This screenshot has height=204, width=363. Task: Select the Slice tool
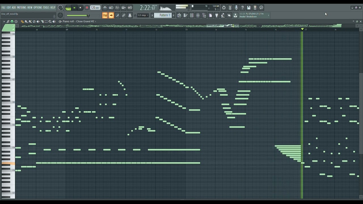[x=42, y=22]
